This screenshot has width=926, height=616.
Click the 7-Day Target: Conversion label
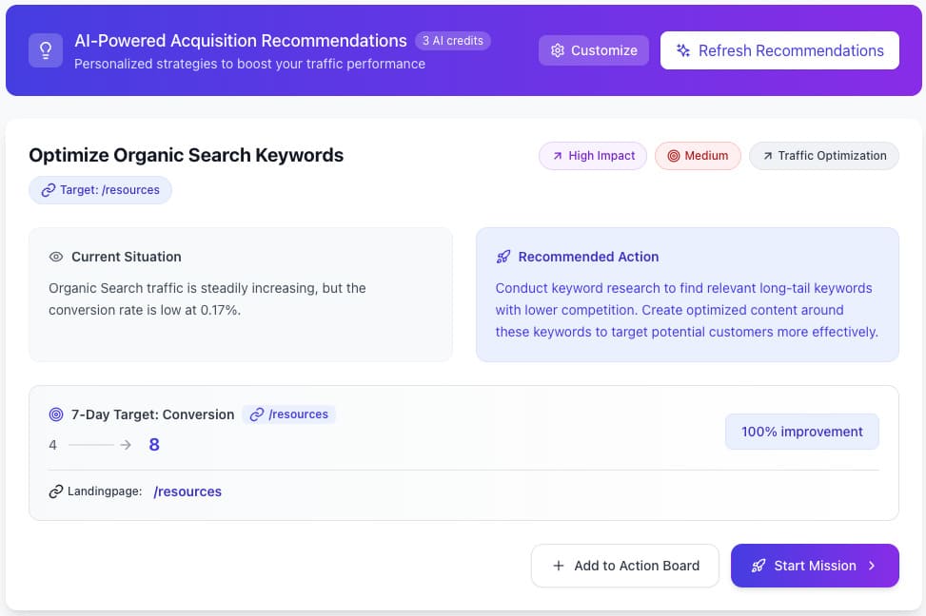pos(153,414)
